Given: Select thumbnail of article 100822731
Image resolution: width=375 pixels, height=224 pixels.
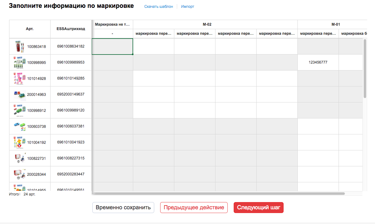Looking at the screenshot, I should 20,158.
